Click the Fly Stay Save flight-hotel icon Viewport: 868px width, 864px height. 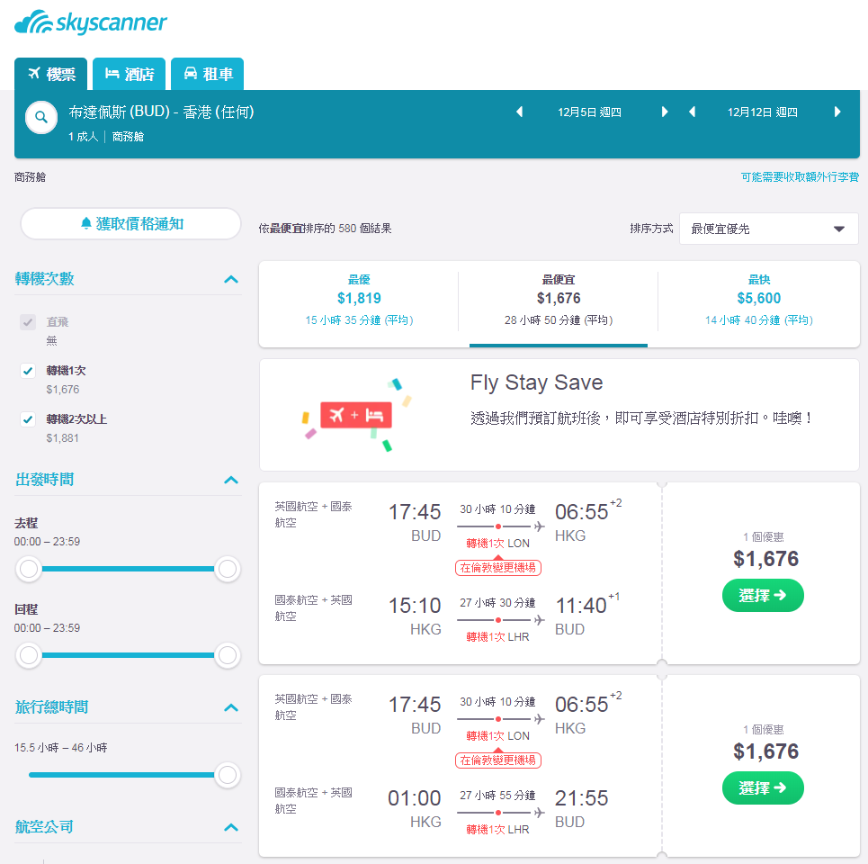(356, 415)
